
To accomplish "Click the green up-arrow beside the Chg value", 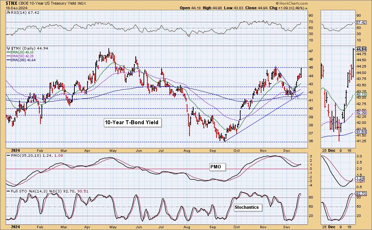I will coord(306,8).
